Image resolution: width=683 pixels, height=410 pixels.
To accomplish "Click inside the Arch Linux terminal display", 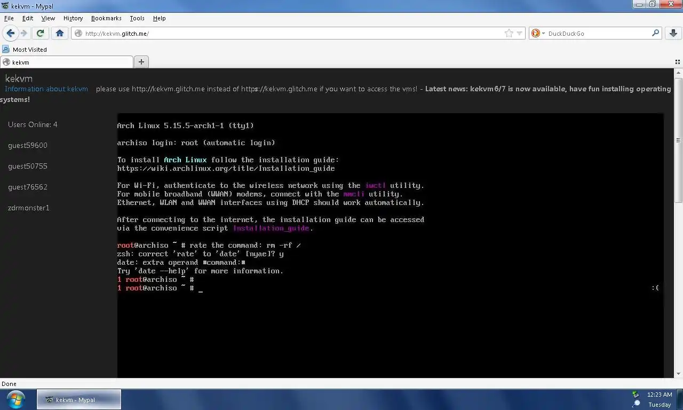I will [x=391, y=246].
